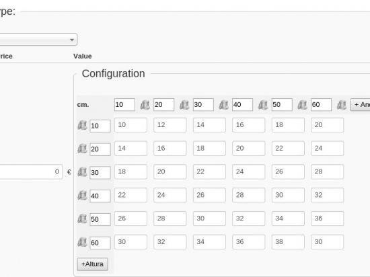Select the height row field containing 20

tap(100, 149)
